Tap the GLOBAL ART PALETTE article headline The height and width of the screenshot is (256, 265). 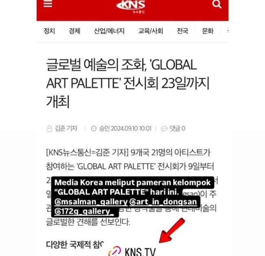tap(128, 83)
